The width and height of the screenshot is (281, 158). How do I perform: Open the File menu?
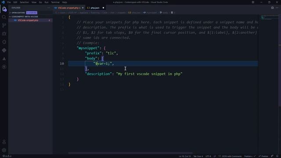[9, 2]
